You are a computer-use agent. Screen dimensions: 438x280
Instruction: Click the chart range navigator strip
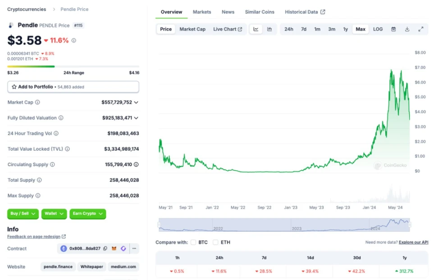tap(284, 224)
